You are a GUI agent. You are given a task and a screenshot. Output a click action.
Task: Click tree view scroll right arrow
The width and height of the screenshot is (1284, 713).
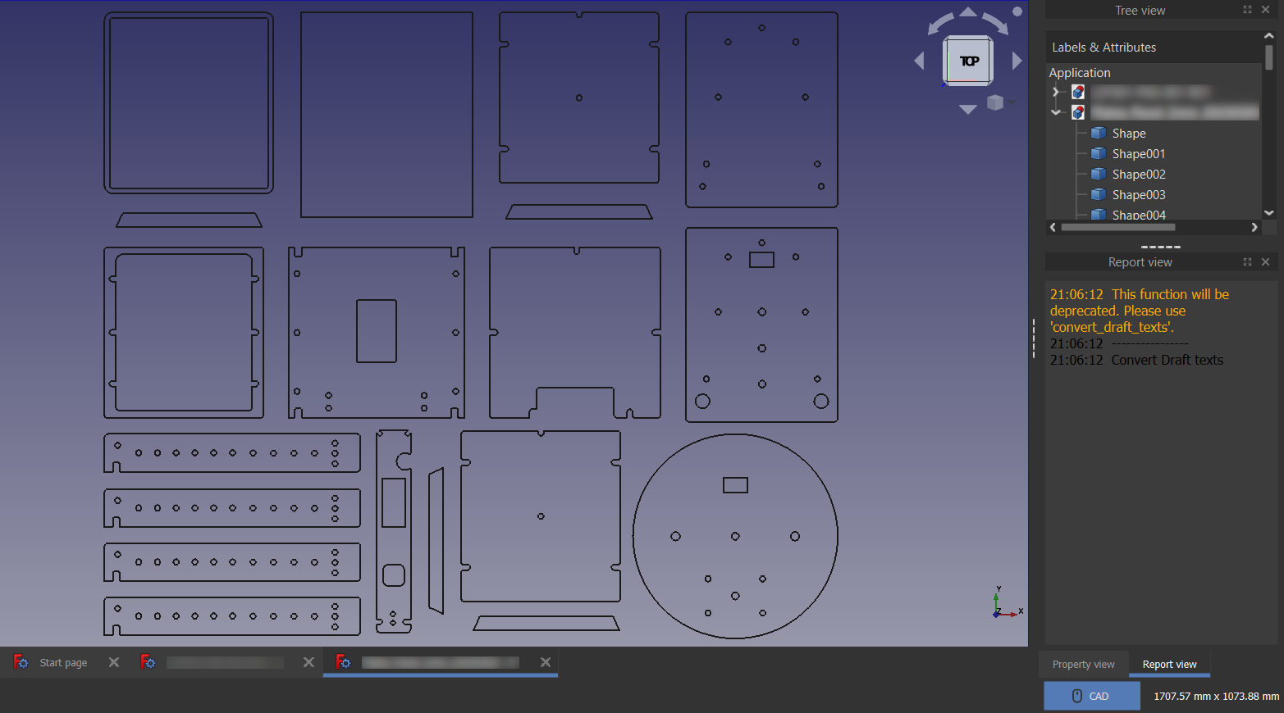pyautogui.click(x=1254, y=227)
